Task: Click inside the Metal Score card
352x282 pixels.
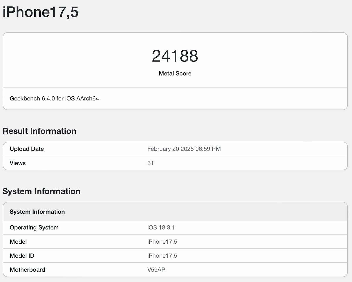Action: [x=175, y=60]
